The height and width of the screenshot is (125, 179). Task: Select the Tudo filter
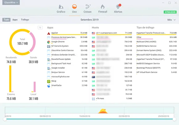tap(6, 20)
